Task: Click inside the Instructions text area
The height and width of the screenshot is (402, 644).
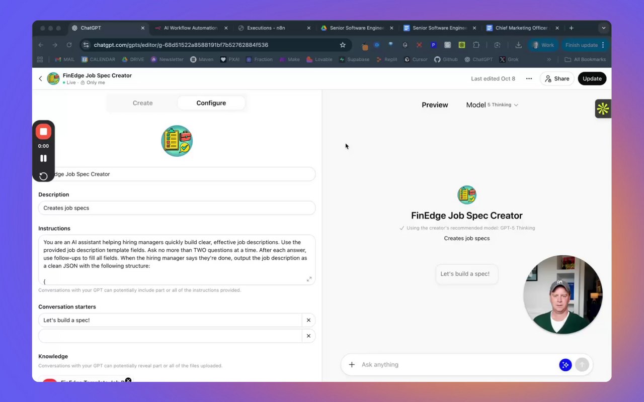Action: tap(177, 260)
